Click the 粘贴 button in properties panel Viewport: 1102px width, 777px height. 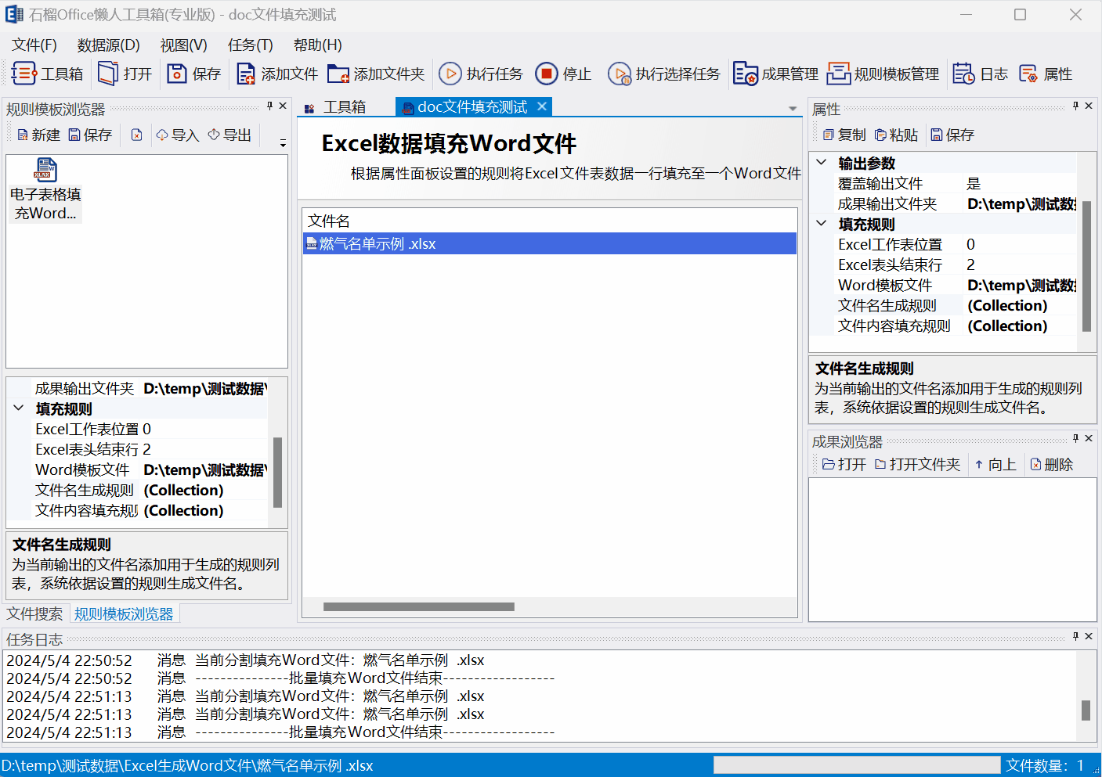(x=896, y=135)
